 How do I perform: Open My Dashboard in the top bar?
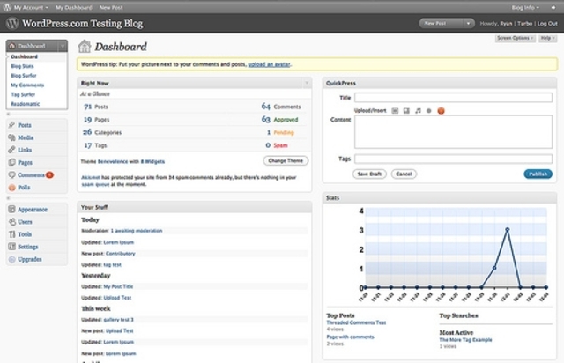(74, 7)
